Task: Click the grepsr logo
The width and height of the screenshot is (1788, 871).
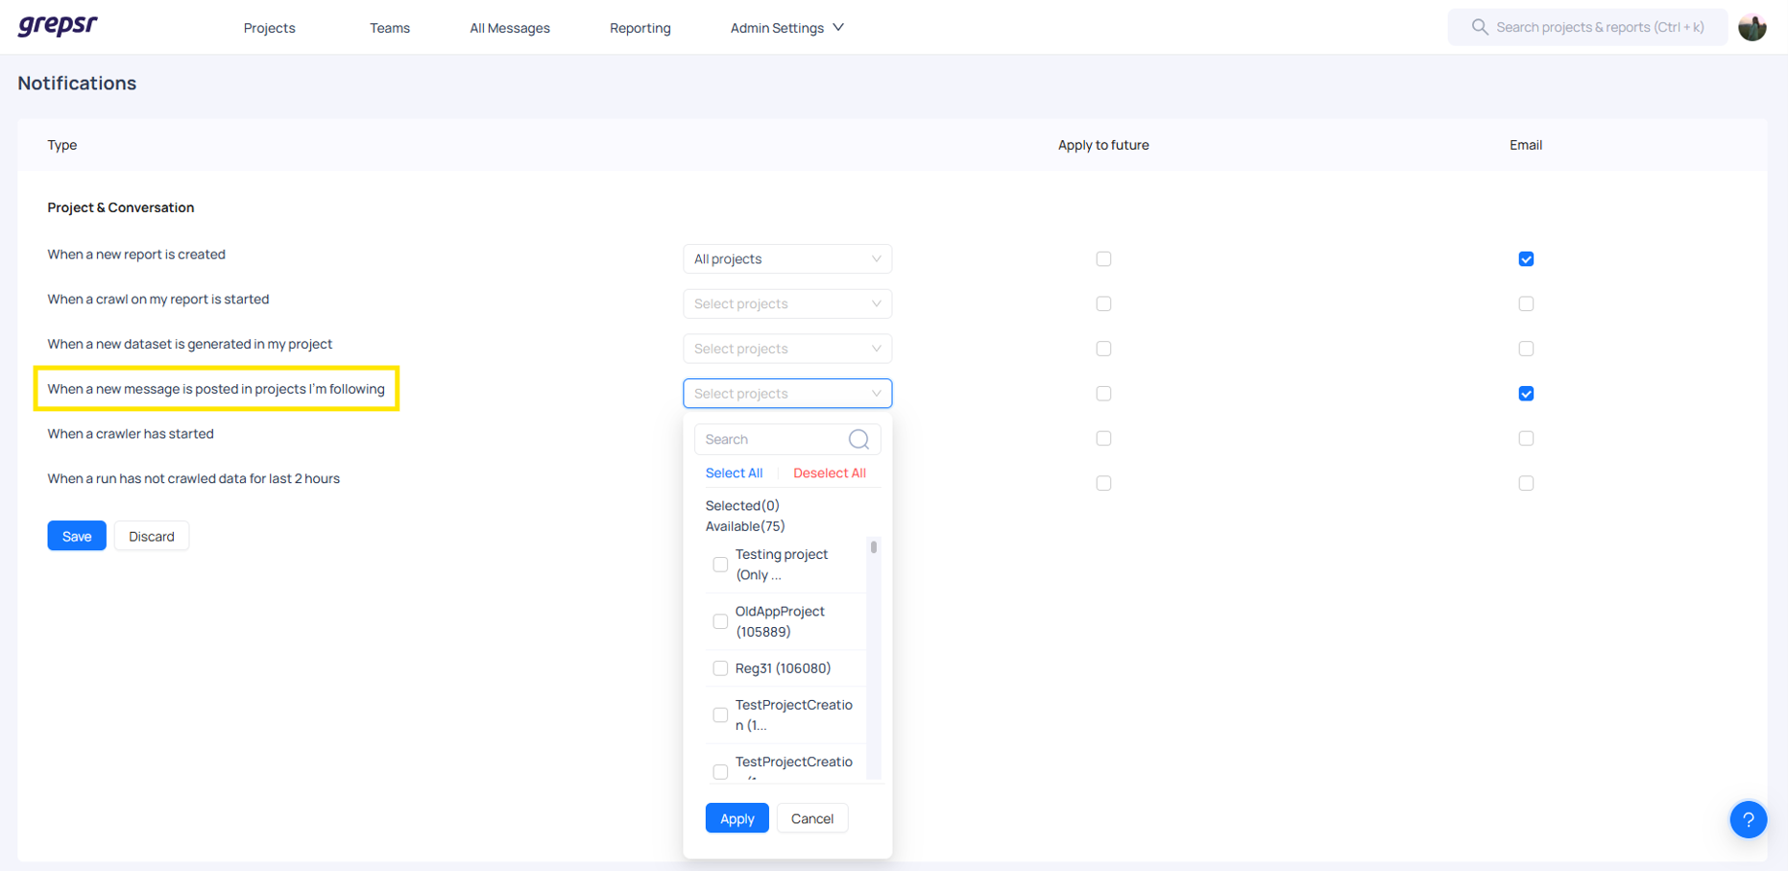Action: pyautogui.click(x=58, y=26)
